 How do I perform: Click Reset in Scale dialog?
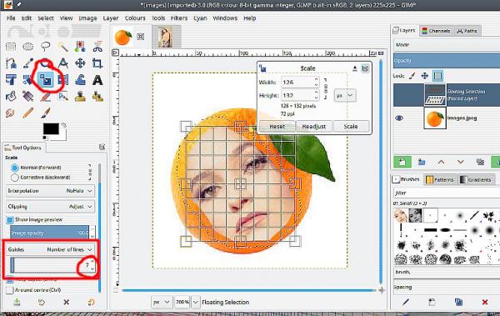[x=277, y=127]
